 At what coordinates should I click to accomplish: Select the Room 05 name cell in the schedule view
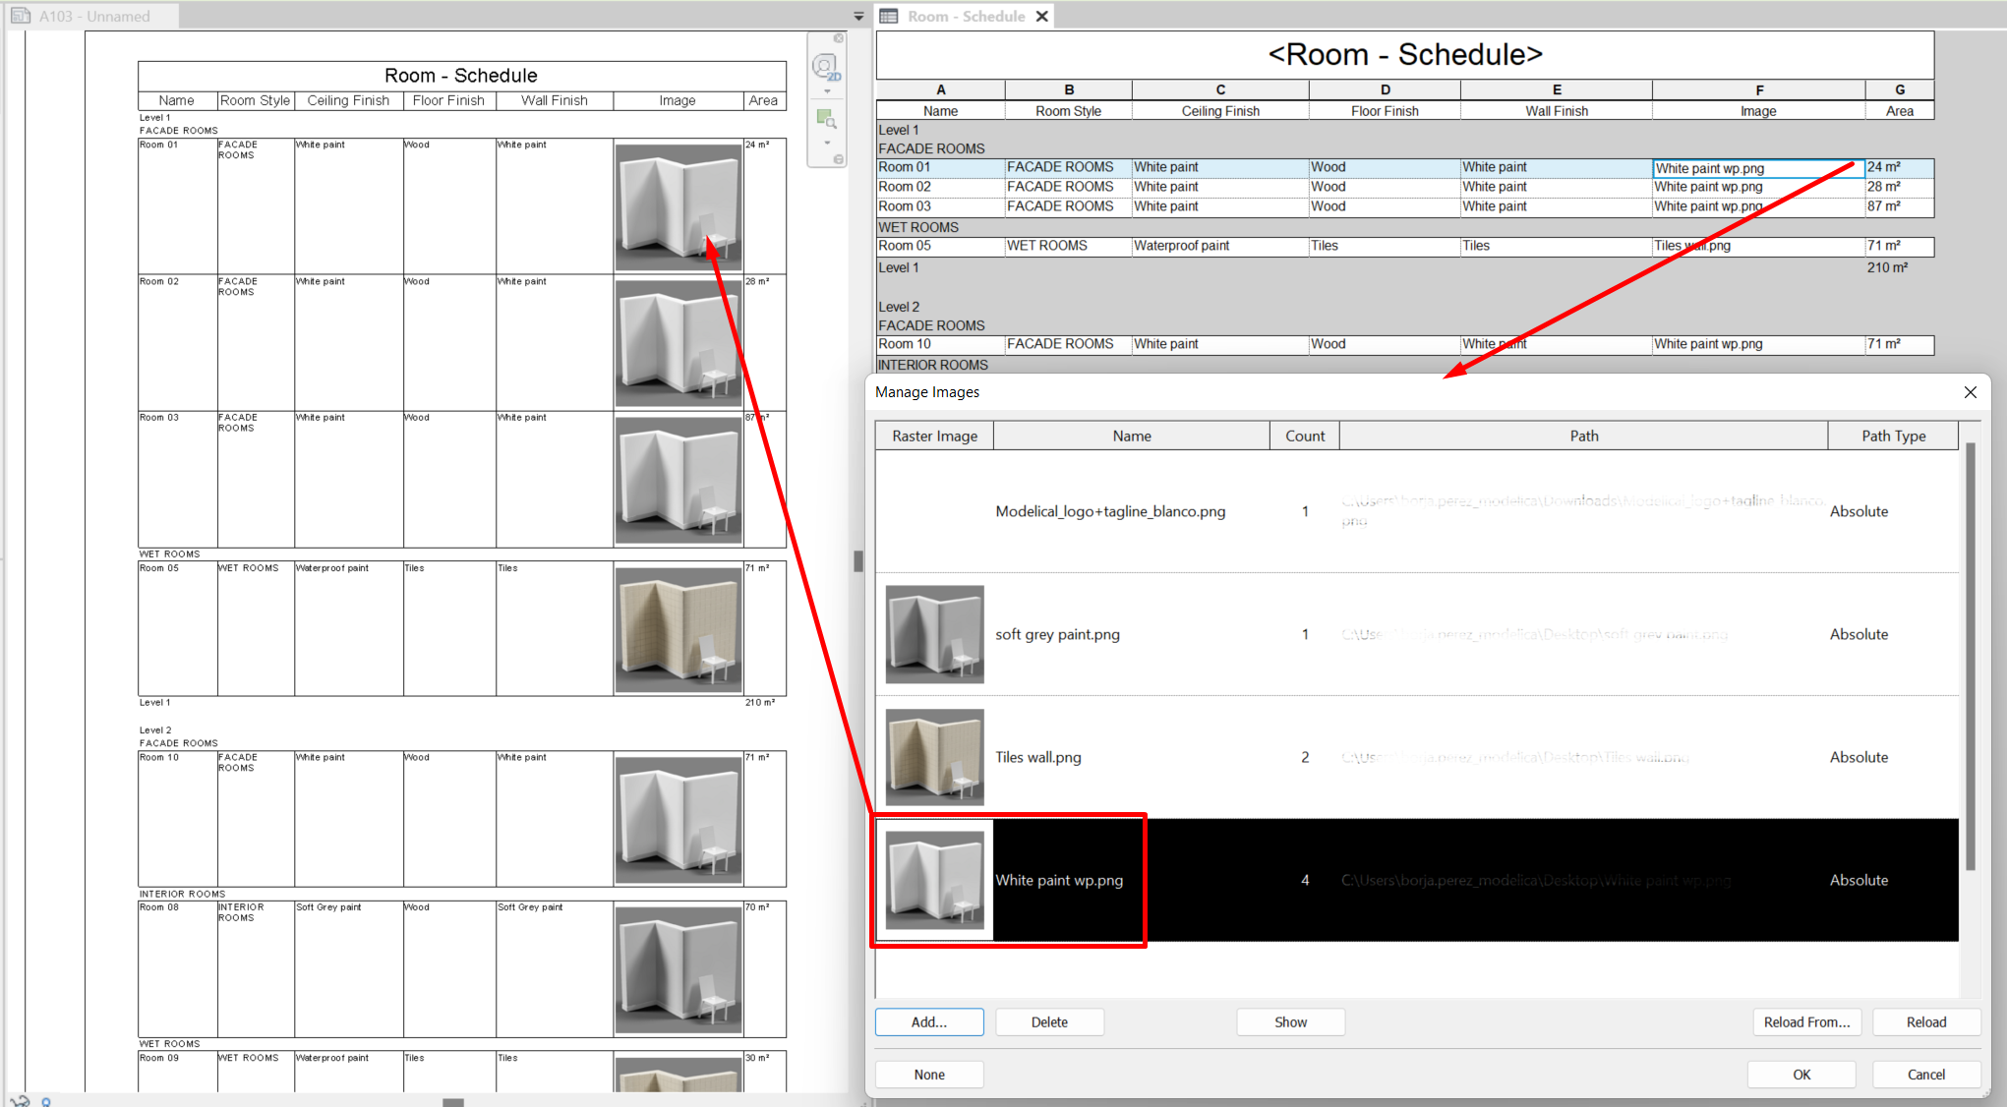coord(941,246)
